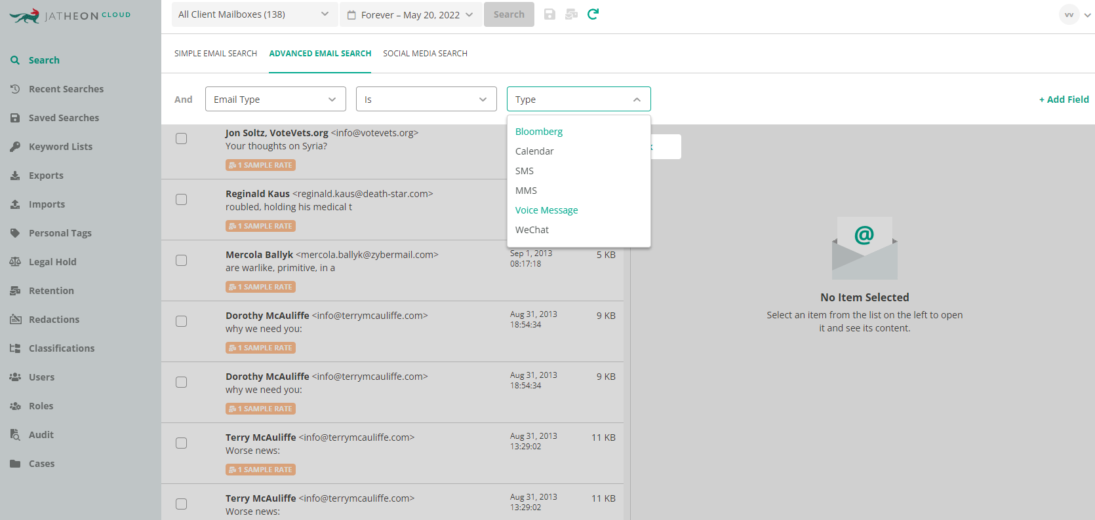This screenshot has width=1095, height=520.
Task: Tick the checkbox under Mercola Ballyk's row
Action: (182, 322)
